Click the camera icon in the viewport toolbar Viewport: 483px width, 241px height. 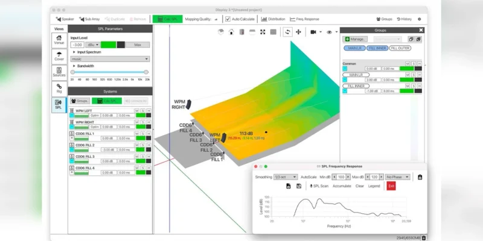point(313,32)
